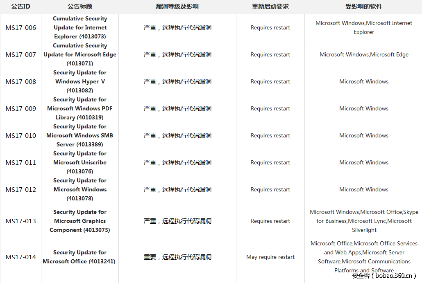
Task: Click the severity cell in the MS17-006 row
Action: 177,28
